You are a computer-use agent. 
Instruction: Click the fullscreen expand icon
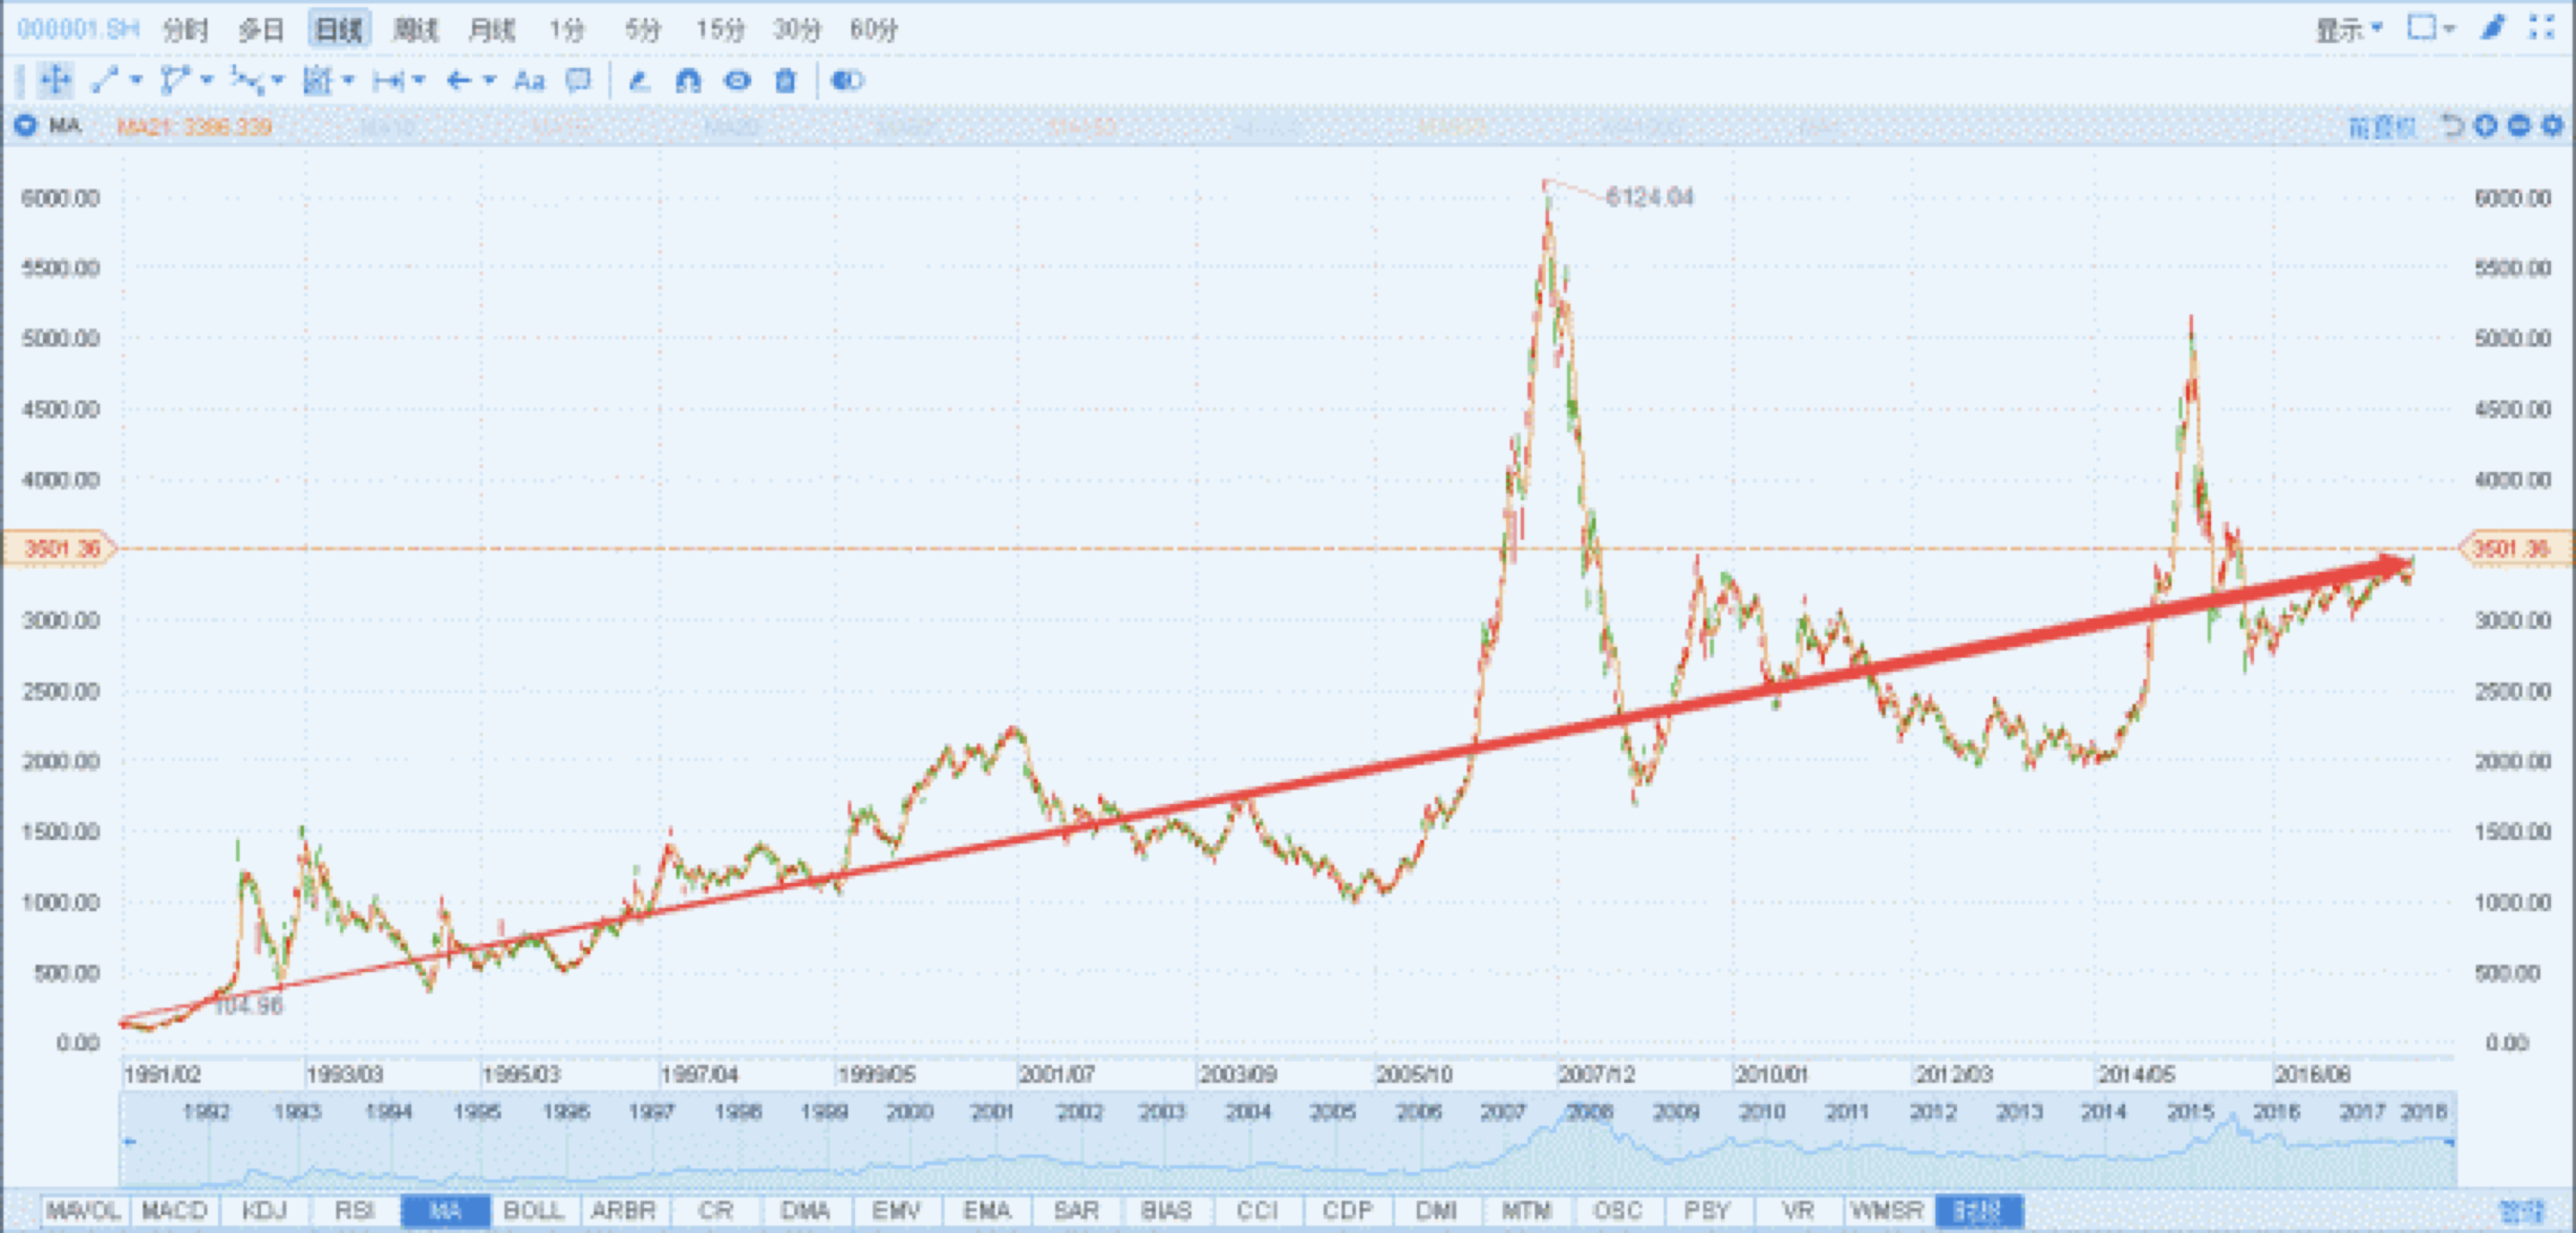click(2542, 28)
